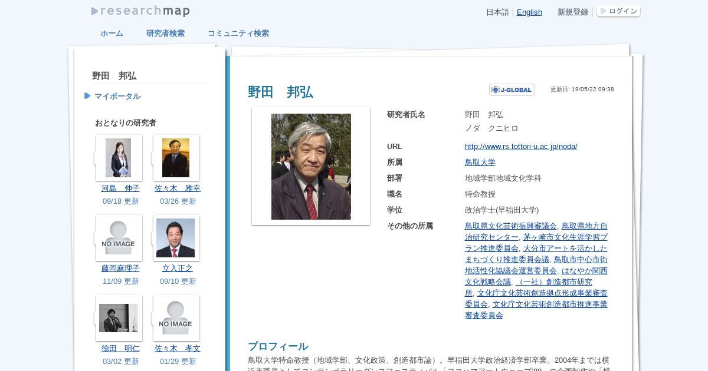This screenshot has height=371, width=708.
Task: Click 01/29 更新 under 佐々木 孝文
Action: coord(178,362)
